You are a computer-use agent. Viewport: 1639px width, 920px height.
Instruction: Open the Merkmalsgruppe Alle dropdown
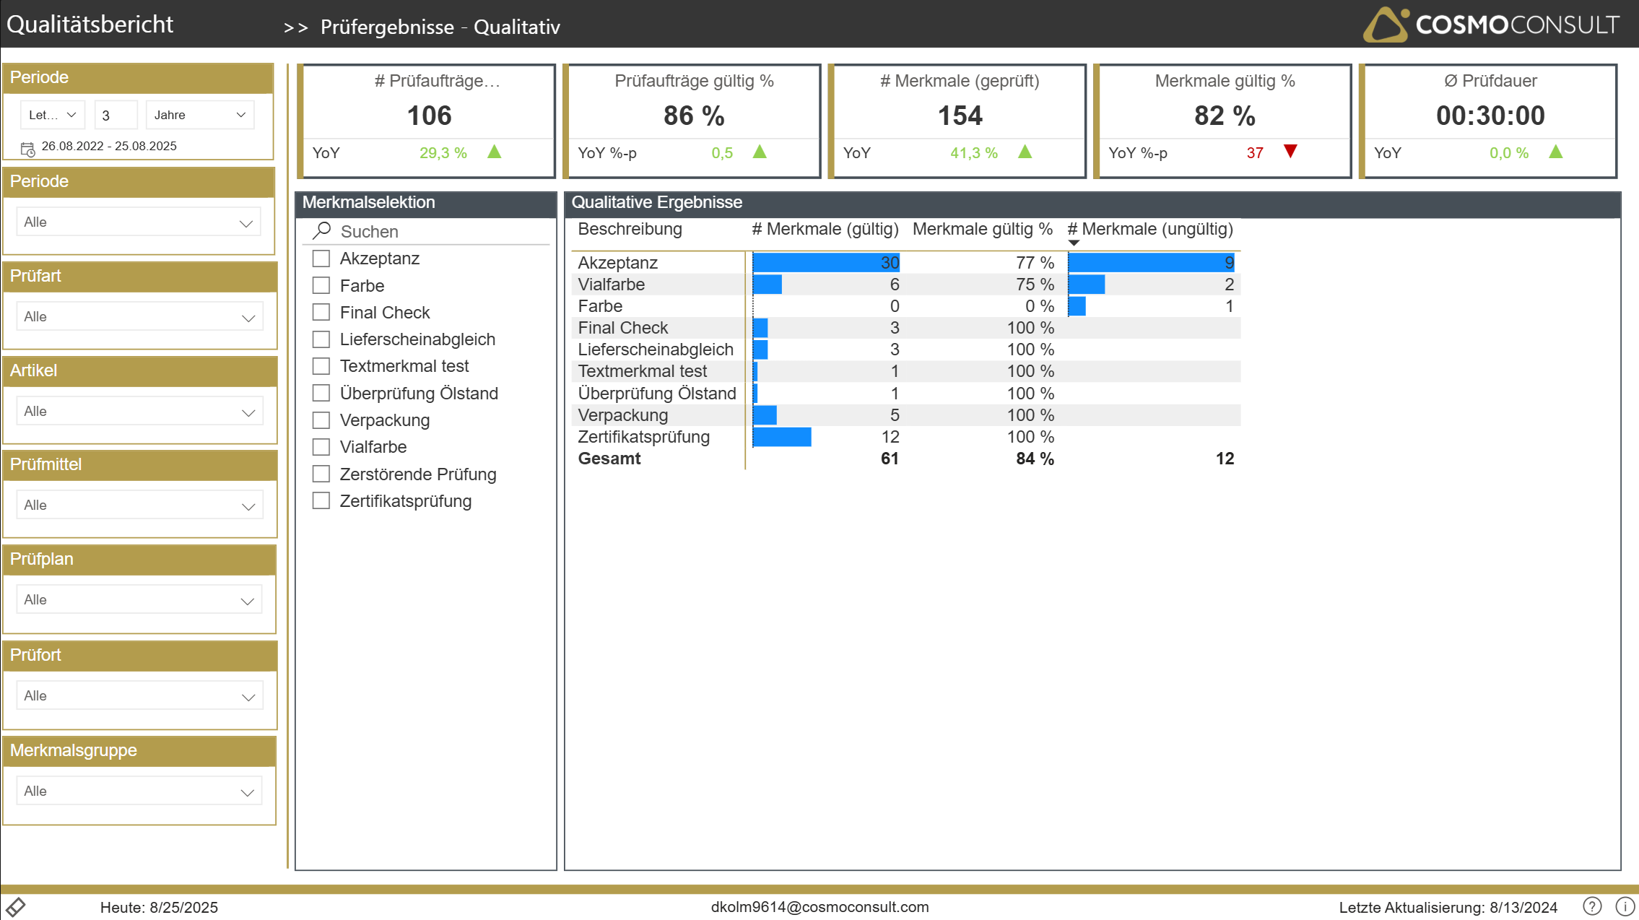click(139, 791)
